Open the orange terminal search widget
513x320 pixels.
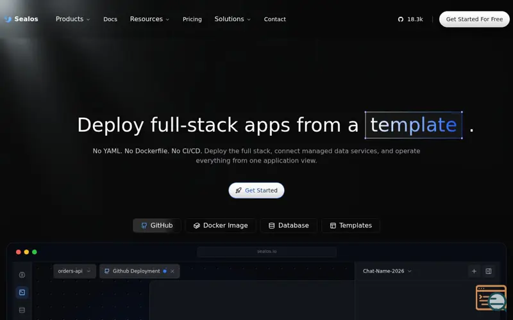tap(491, 298)
